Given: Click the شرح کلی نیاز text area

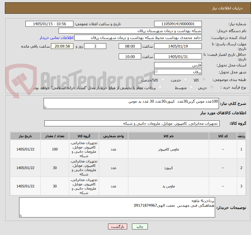Looking at the screenshot, I should [x=131, y=104].
